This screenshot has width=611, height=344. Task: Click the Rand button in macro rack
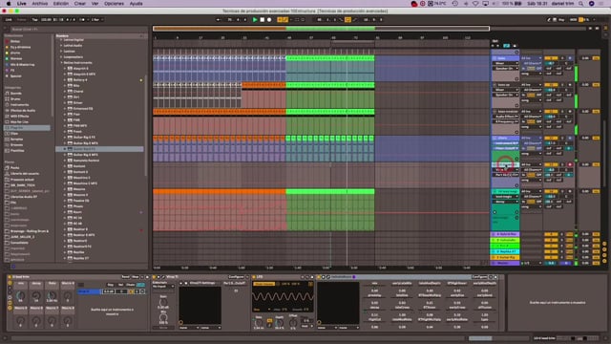pyautogui.click(x=125, y=277)
